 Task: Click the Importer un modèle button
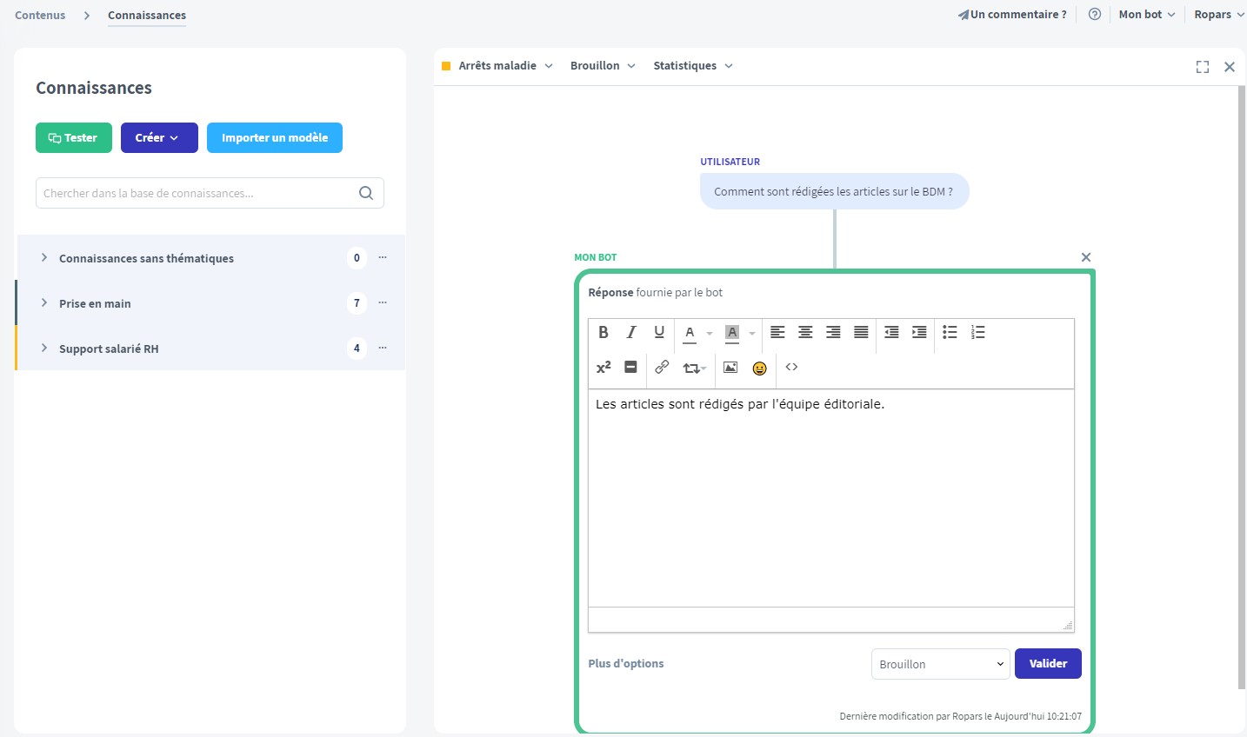275,137
